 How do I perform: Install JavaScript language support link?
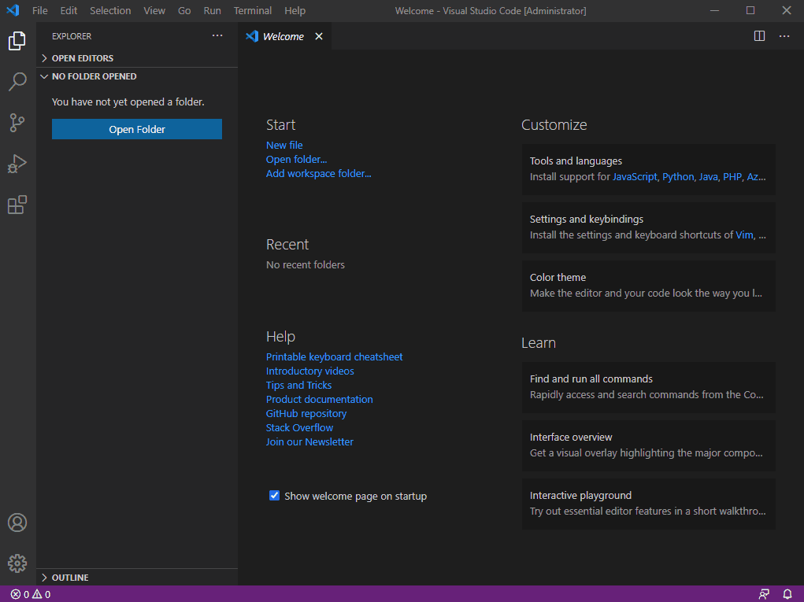pos(635,177)
